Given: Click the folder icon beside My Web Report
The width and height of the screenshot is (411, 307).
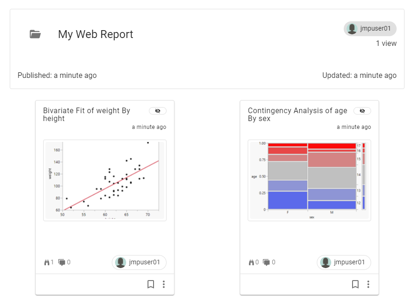Looking at the screenshot, I should point(35,34).
